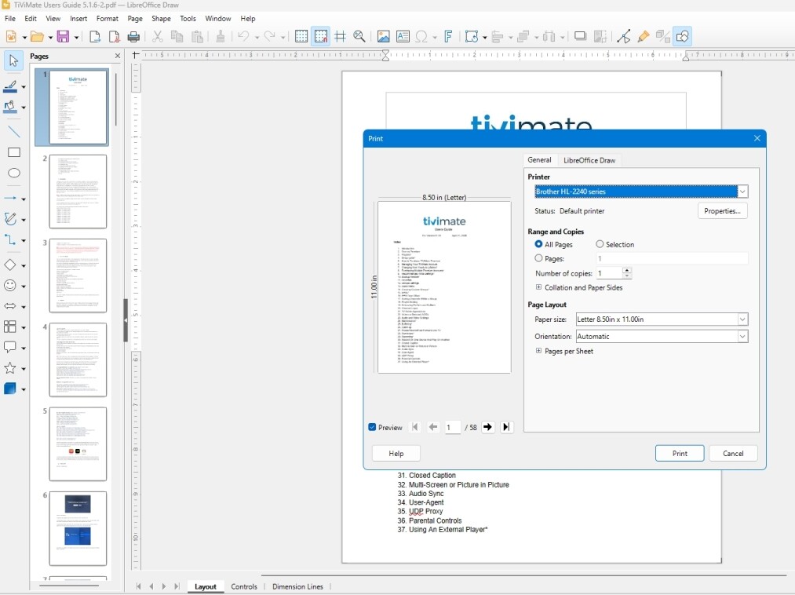Click the Insert Text Box icon
The height and width of the screenshot is (595, 795).
coord(403,37)
